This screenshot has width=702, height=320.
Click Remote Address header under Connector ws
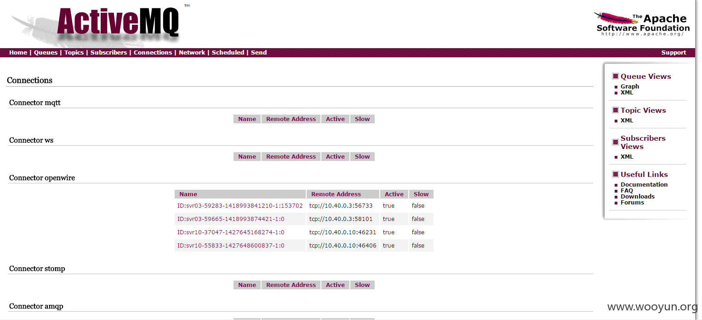[x=291, y=156]
